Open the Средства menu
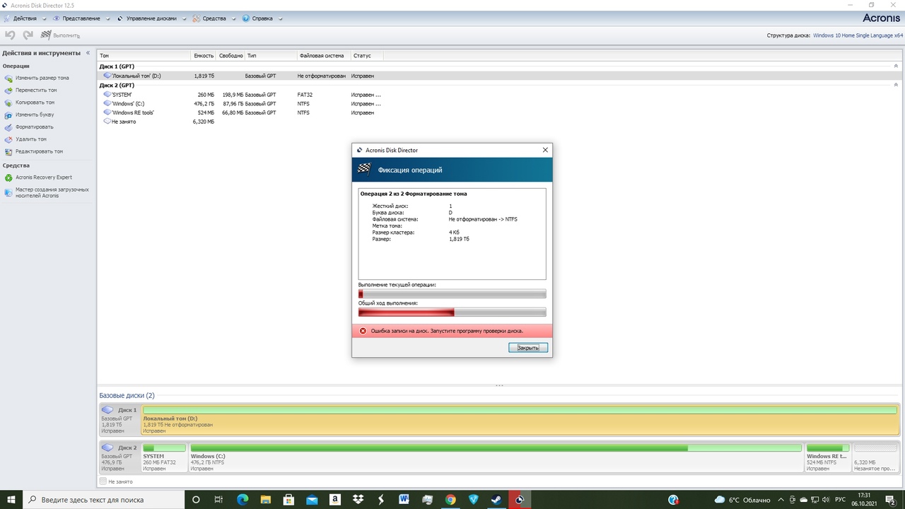 [x=214, y=18]
